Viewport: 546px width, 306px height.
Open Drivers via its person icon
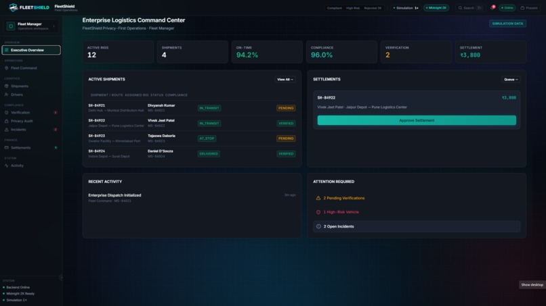click(x=6, y=95)
